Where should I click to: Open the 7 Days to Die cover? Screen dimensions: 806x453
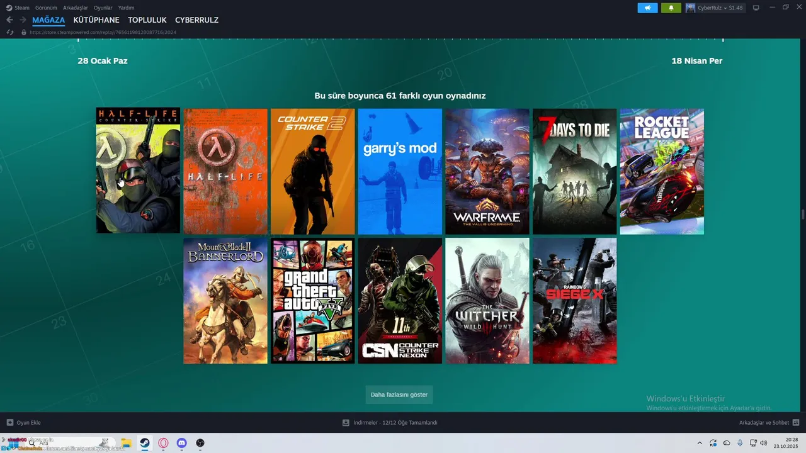[575, 171]
